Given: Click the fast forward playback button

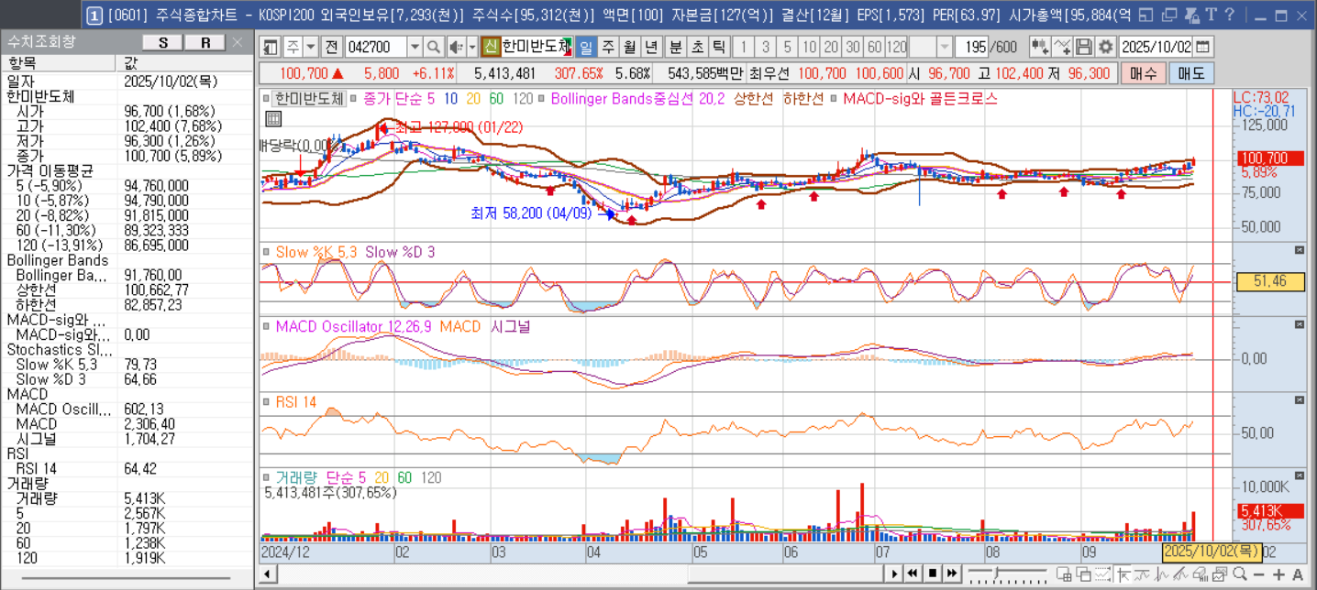Looking at the screenshot, I should click(953, 574).
